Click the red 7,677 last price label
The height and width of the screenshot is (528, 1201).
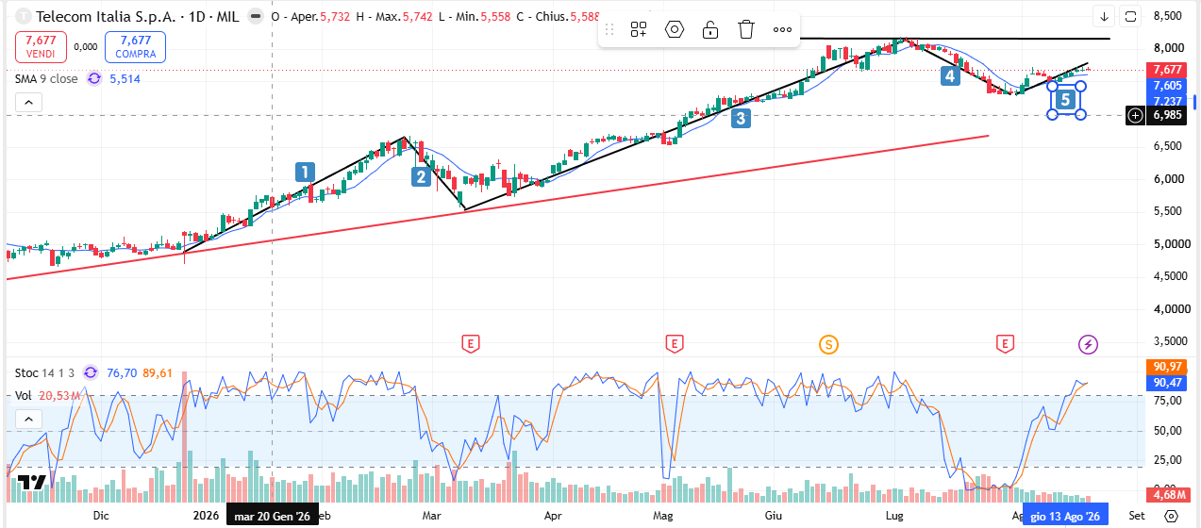(1167, 70)
